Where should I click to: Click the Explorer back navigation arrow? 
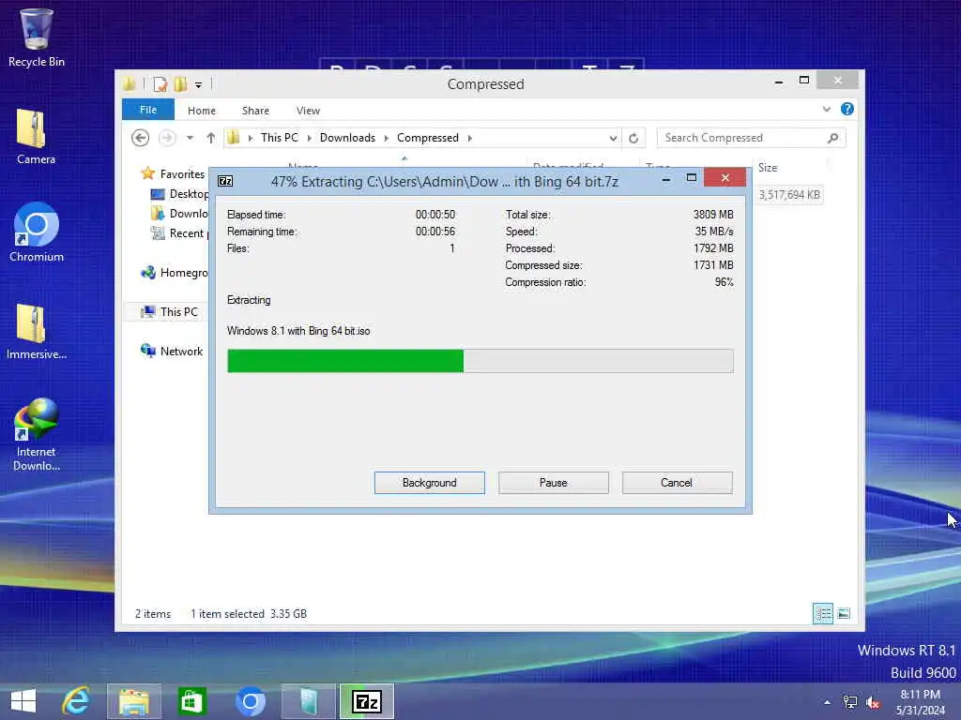(141, 138)
